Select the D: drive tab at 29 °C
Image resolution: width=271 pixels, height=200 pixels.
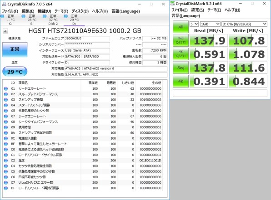click(x=74, y=20)
